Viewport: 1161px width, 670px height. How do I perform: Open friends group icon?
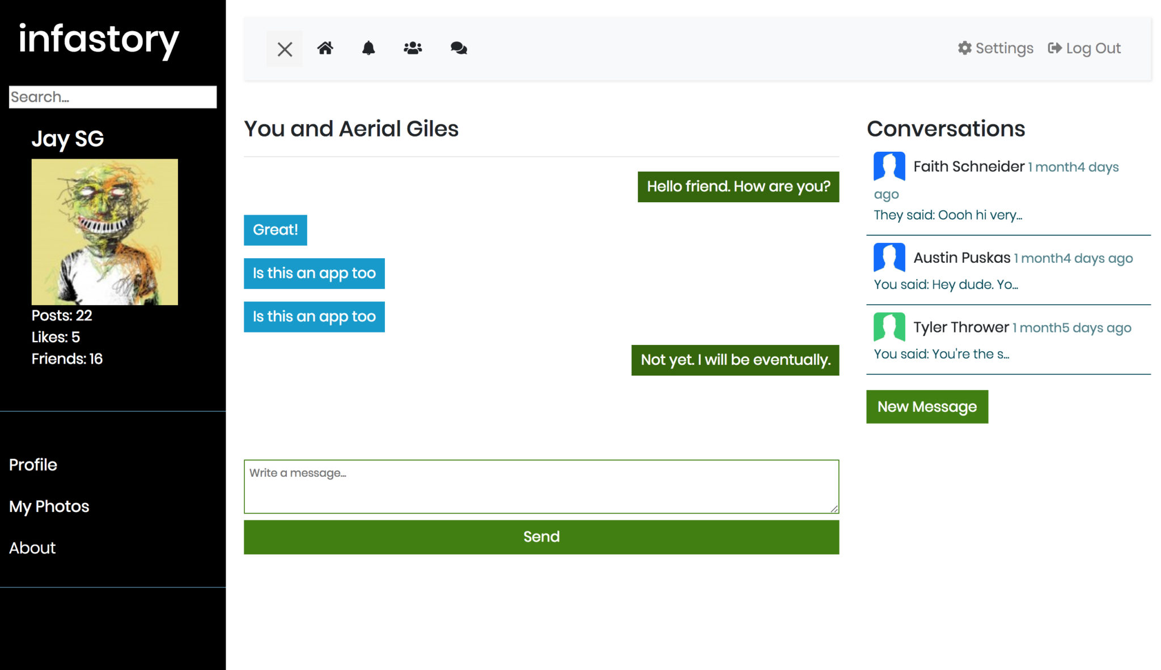click(413, 48)
